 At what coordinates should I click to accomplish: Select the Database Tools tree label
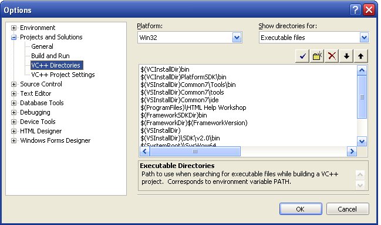pyautogui.click(x=42, y=103)
